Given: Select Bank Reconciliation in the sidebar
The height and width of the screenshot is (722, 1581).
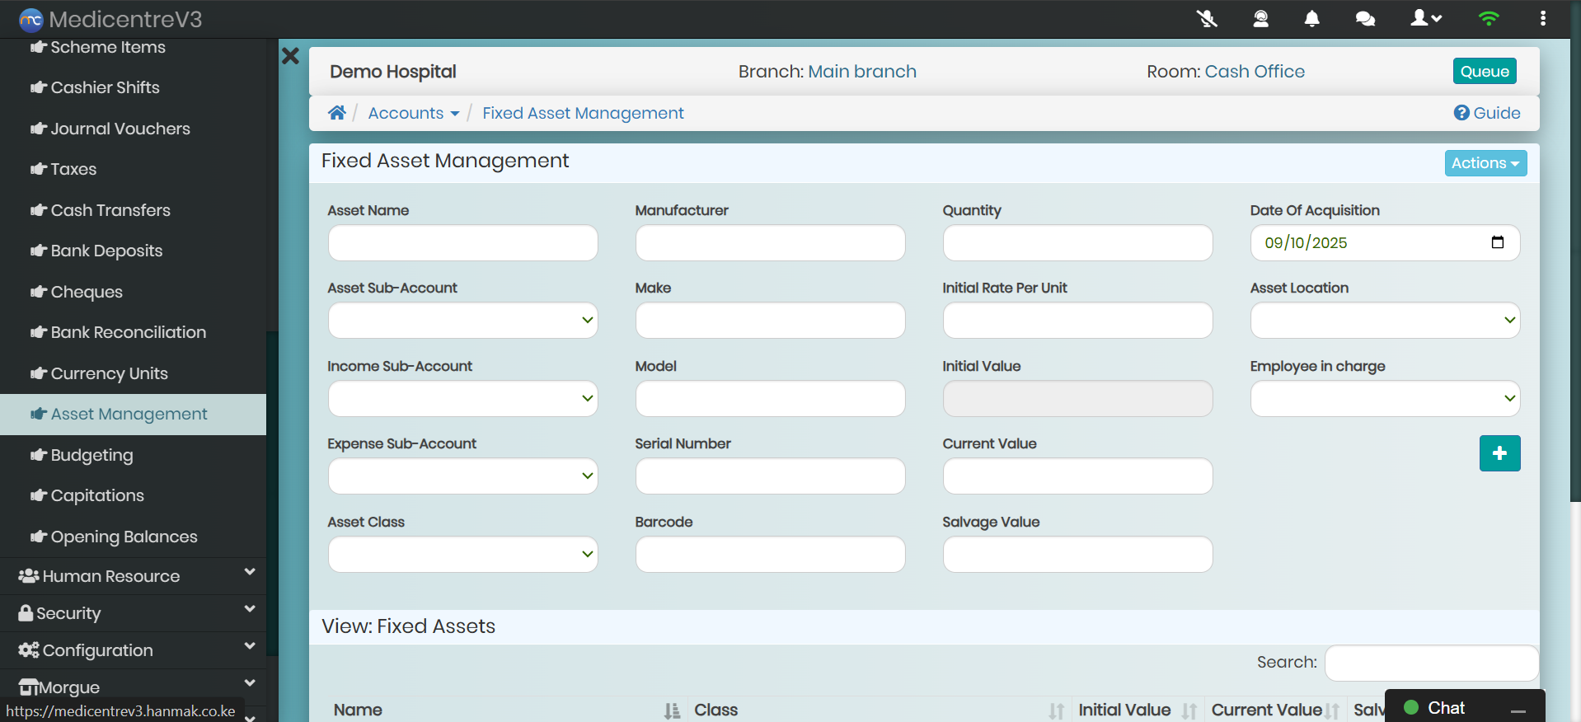Looking at the screenshot, I should point(128,332).
